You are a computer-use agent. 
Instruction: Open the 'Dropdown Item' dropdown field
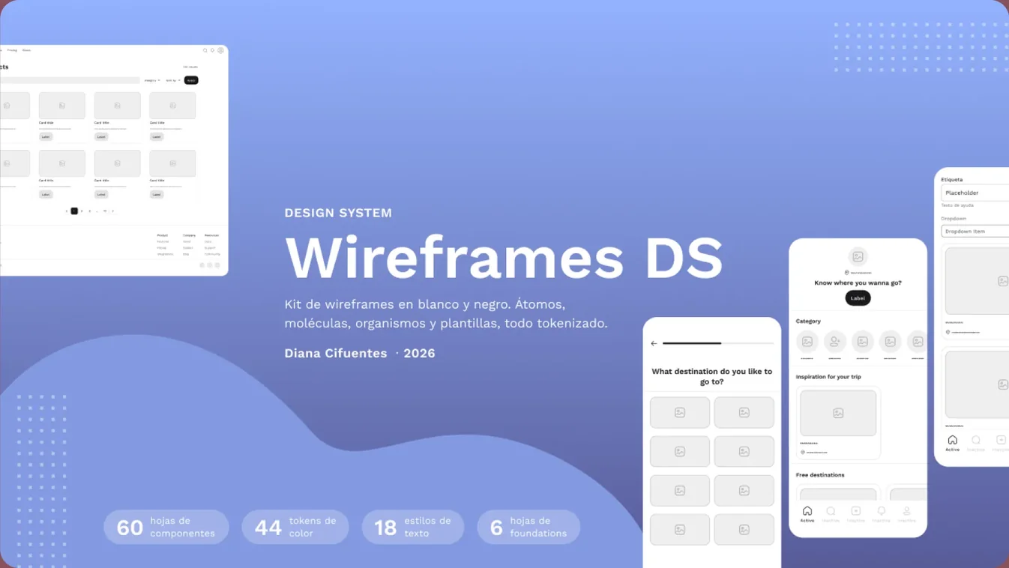tap(975, 231)
